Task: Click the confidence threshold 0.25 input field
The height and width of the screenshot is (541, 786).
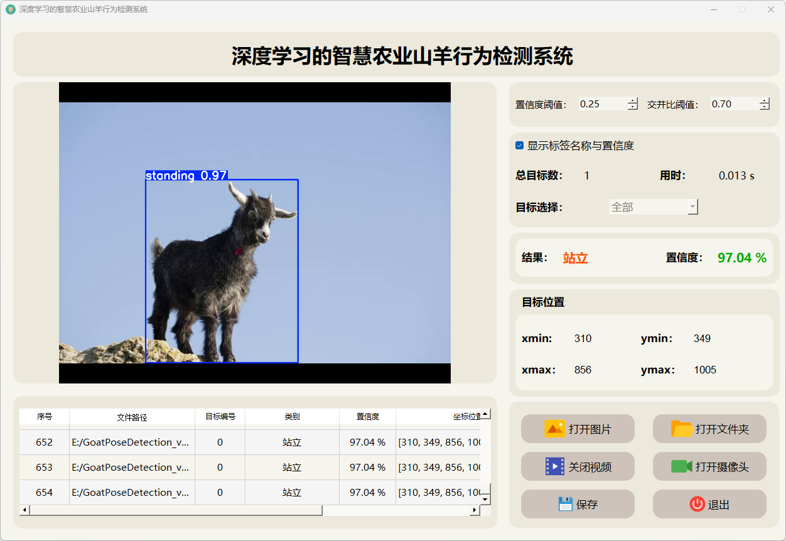Action: (601, 104)
